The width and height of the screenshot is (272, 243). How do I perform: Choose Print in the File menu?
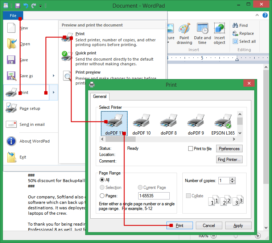26,92
